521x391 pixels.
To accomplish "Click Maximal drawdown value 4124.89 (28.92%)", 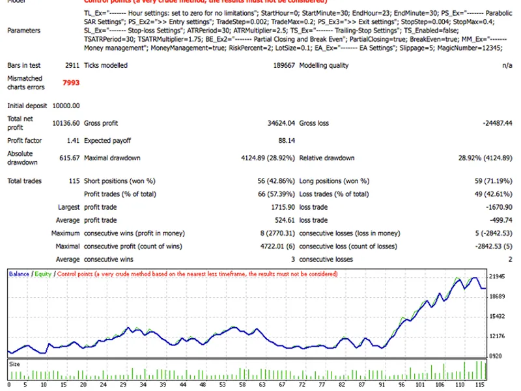I will coord(268,158).
